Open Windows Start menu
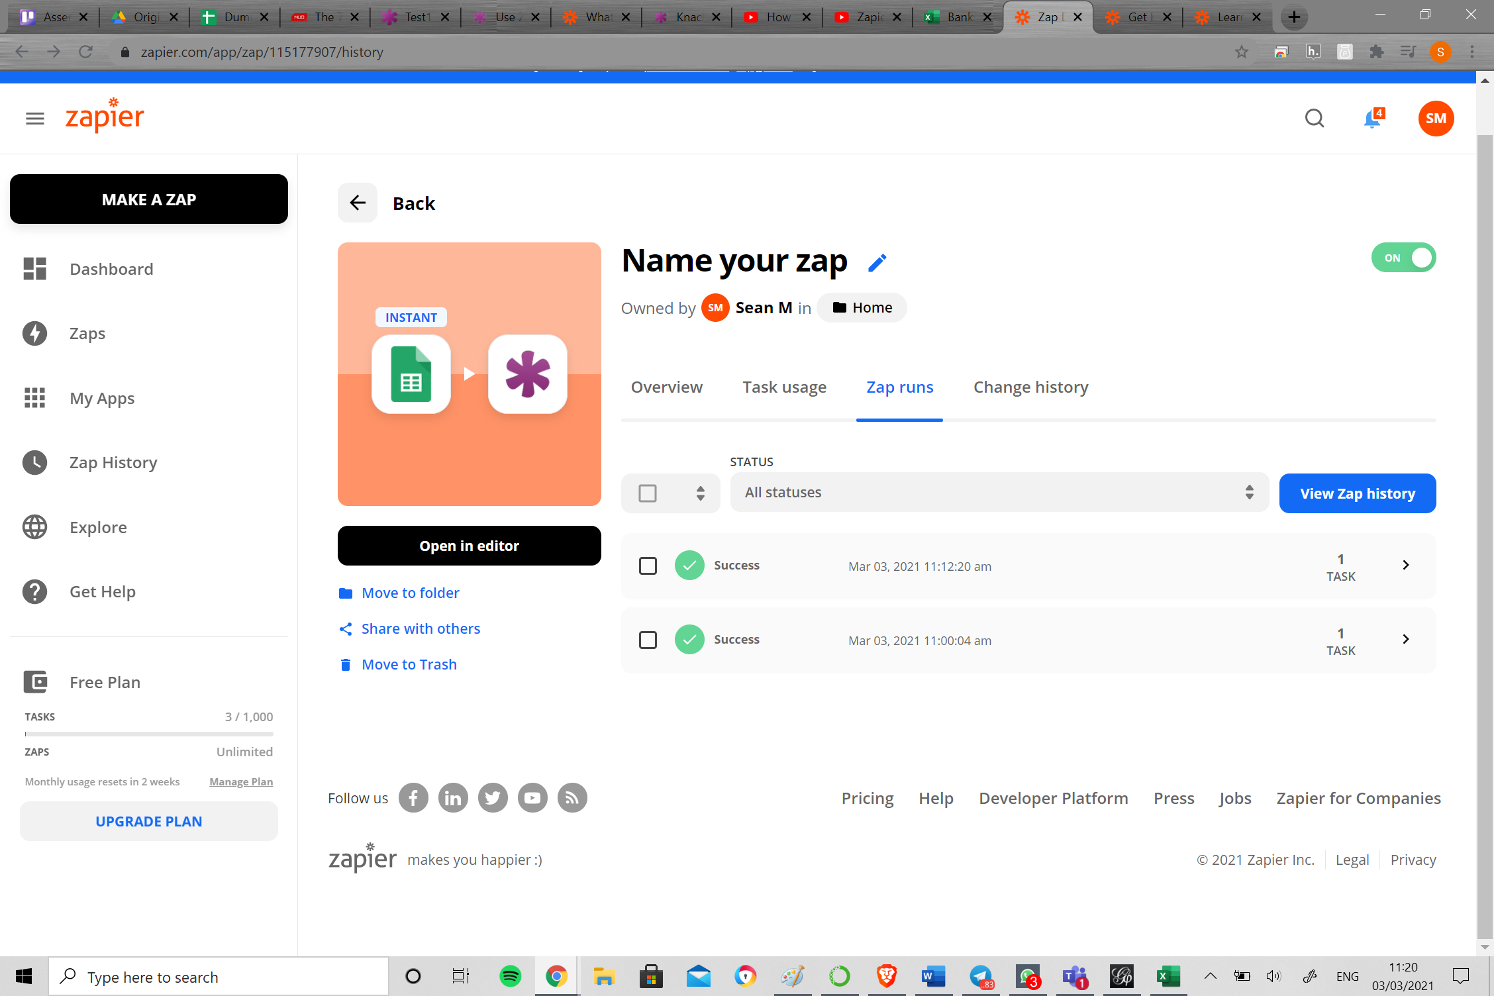The width and height of the screenshot is (1494, 996). (24, 976)
